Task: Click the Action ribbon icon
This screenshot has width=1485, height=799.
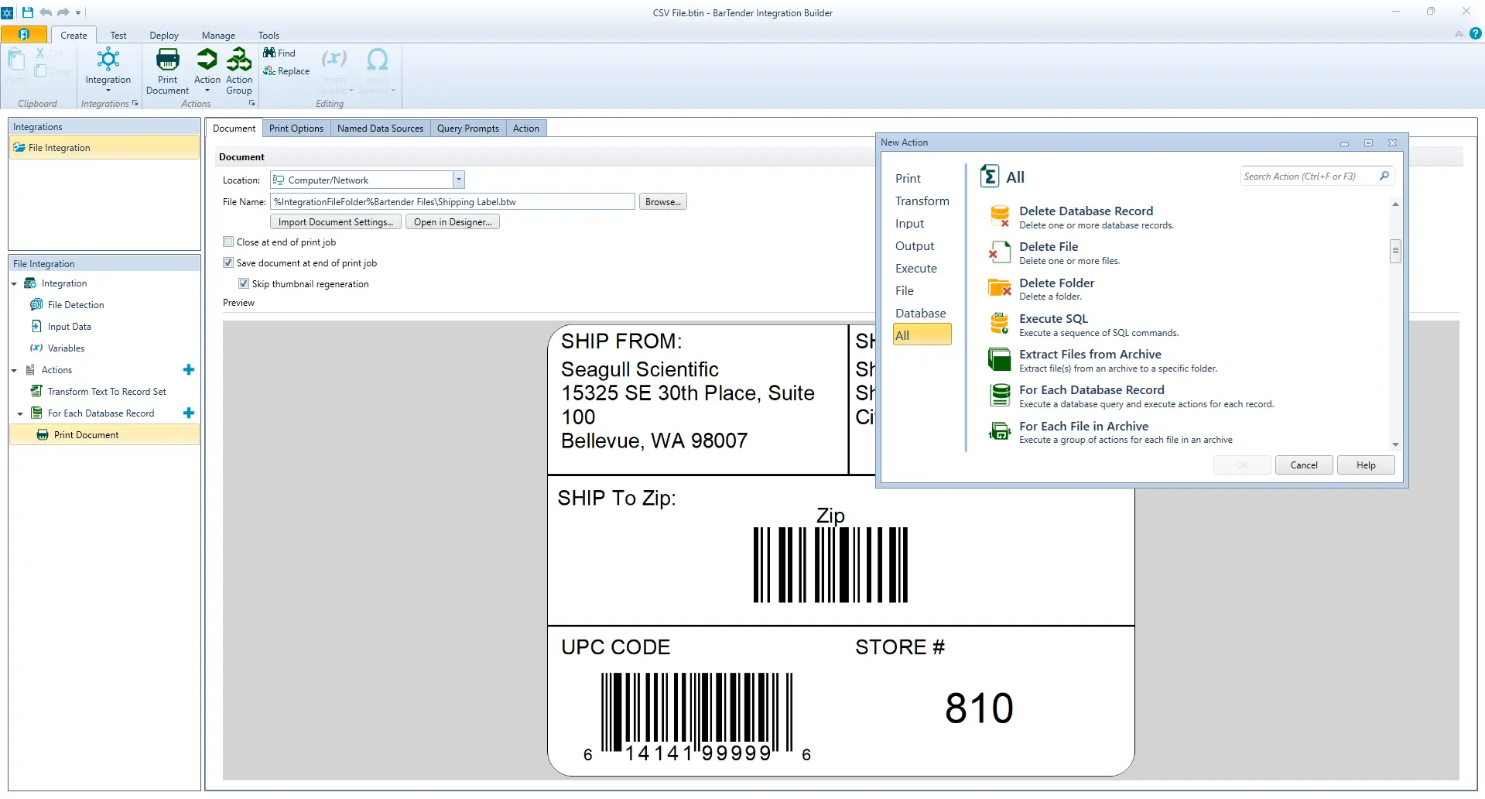Action: pyautogui.click(x=207, y=60)
